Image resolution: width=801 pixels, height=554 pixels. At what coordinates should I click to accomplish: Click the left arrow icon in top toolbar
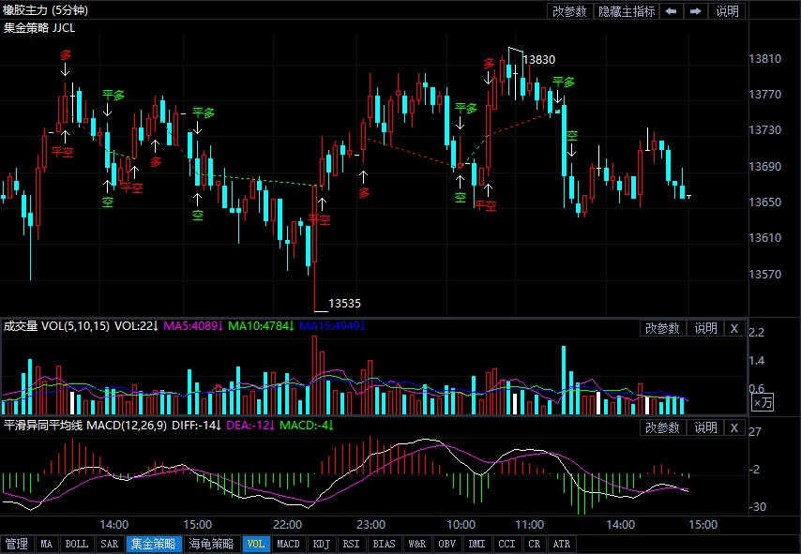point(671,11)
